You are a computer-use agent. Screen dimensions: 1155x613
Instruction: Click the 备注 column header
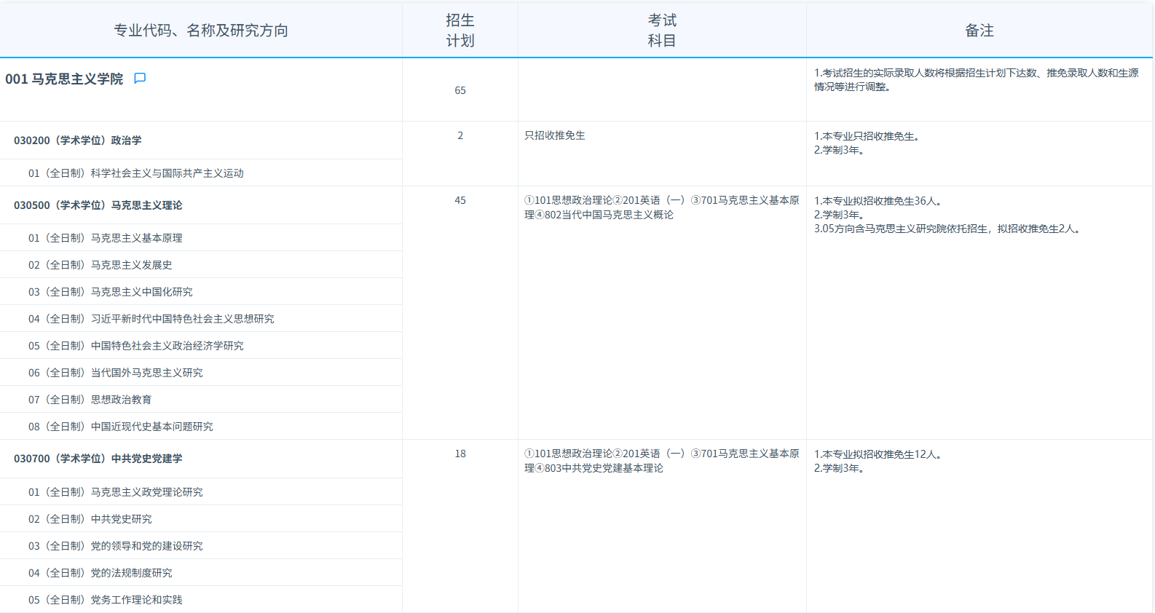(x=979, y=31)
